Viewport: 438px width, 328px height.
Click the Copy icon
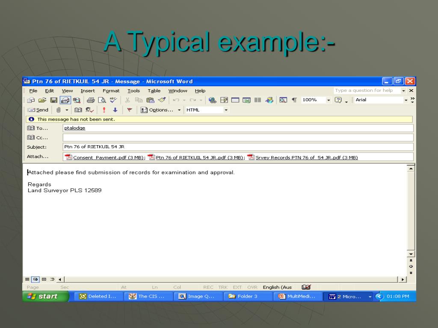tap(139, 100)
